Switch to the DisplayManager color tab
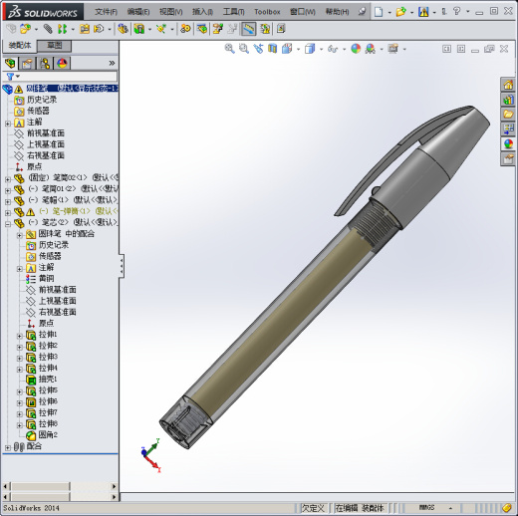The height and width of the screenshot is (516, 518). pos(62,63)
